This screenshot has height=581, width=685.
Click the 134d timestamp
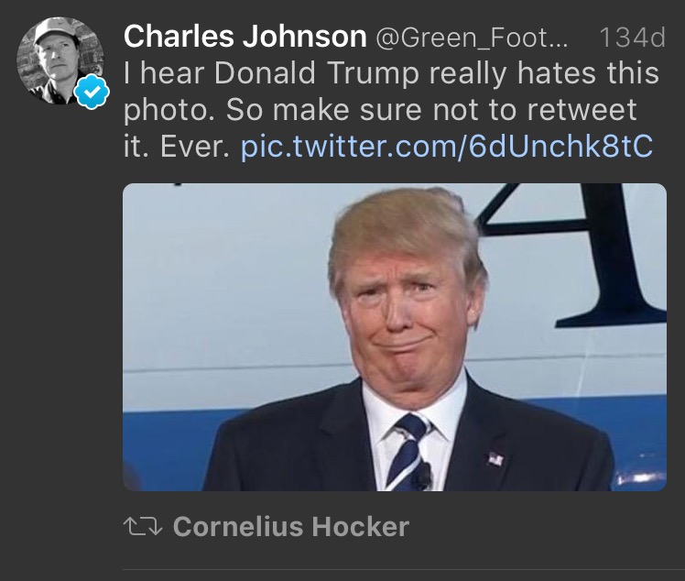click(x=631, y=38)
